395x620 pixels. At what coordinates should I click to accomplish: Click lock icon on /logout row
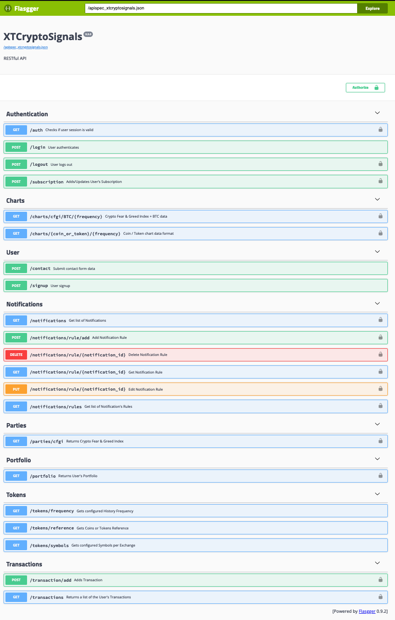click(381, 164)
